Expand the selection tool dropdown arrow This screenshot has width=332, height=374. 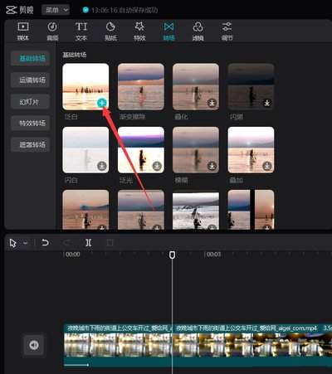point(26,243)
